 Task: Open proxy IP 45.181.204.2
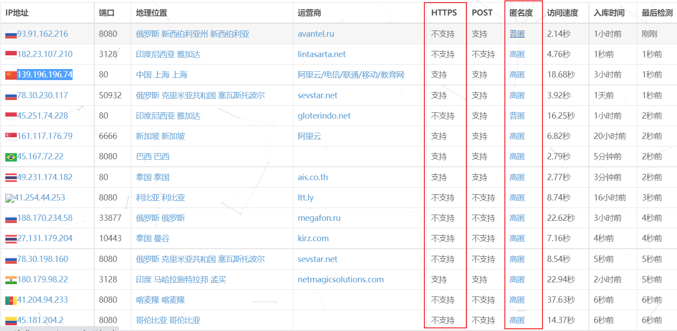click(40, 320)
